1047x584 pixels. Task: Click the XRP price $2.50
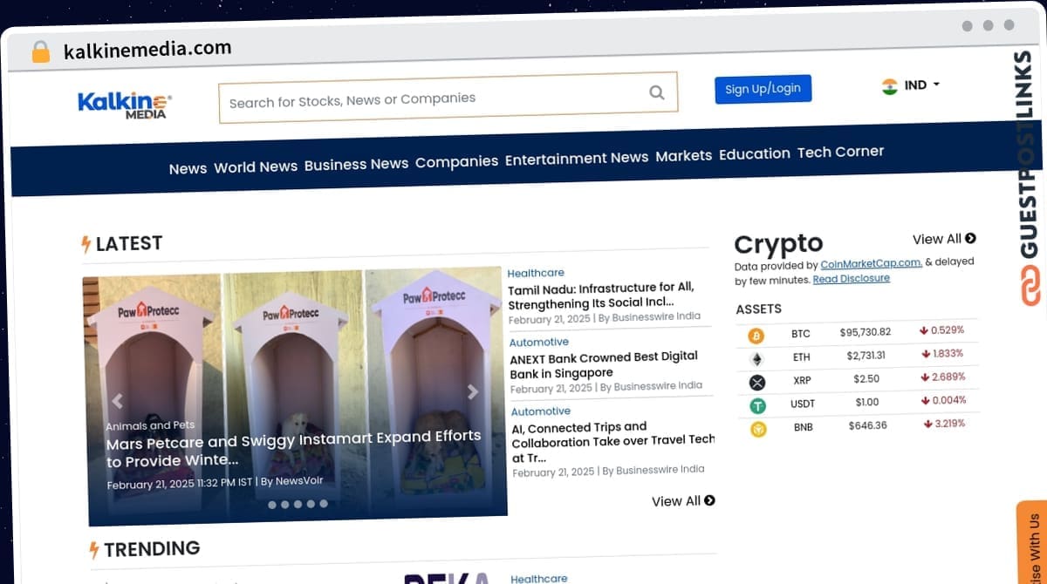[x=866, y=379]
